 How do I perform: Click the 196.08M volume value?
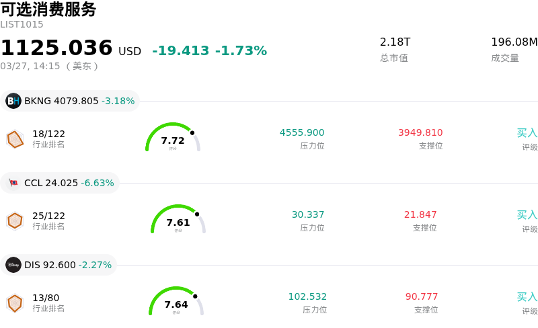click(x=514, y=42)
